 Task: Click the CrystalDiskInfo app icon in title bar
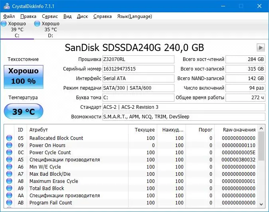(x=6, y=6)
